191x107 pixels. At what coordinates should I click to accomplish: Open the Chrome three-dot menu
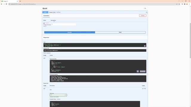coord(190,4)
